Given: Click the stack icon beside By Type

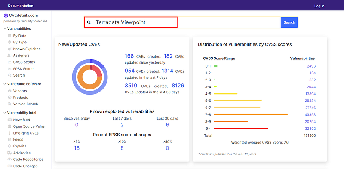Looking at the screenshot, I should (9, 42).
